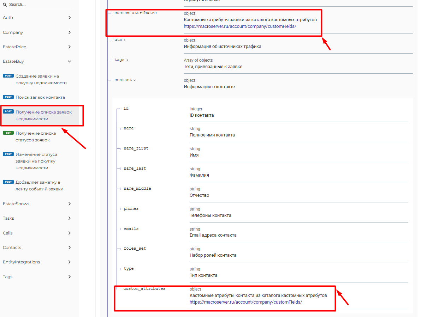Select Получение списка заявок недвижимости
The height and width of the screenshot is (317, 427).
click(x=43, y=115)
